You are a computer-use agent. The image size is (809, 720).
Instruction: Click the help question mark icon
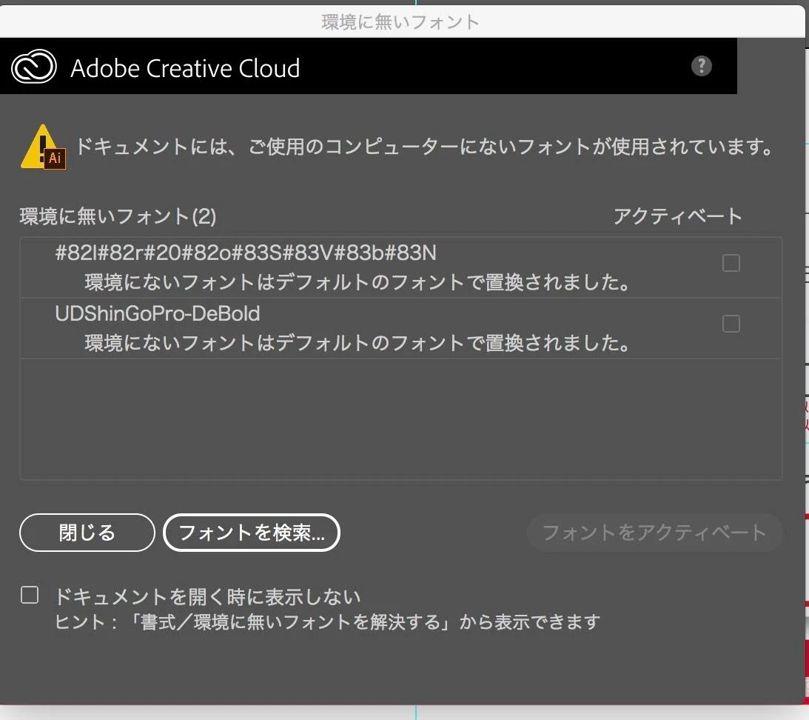tap(701, 66)
